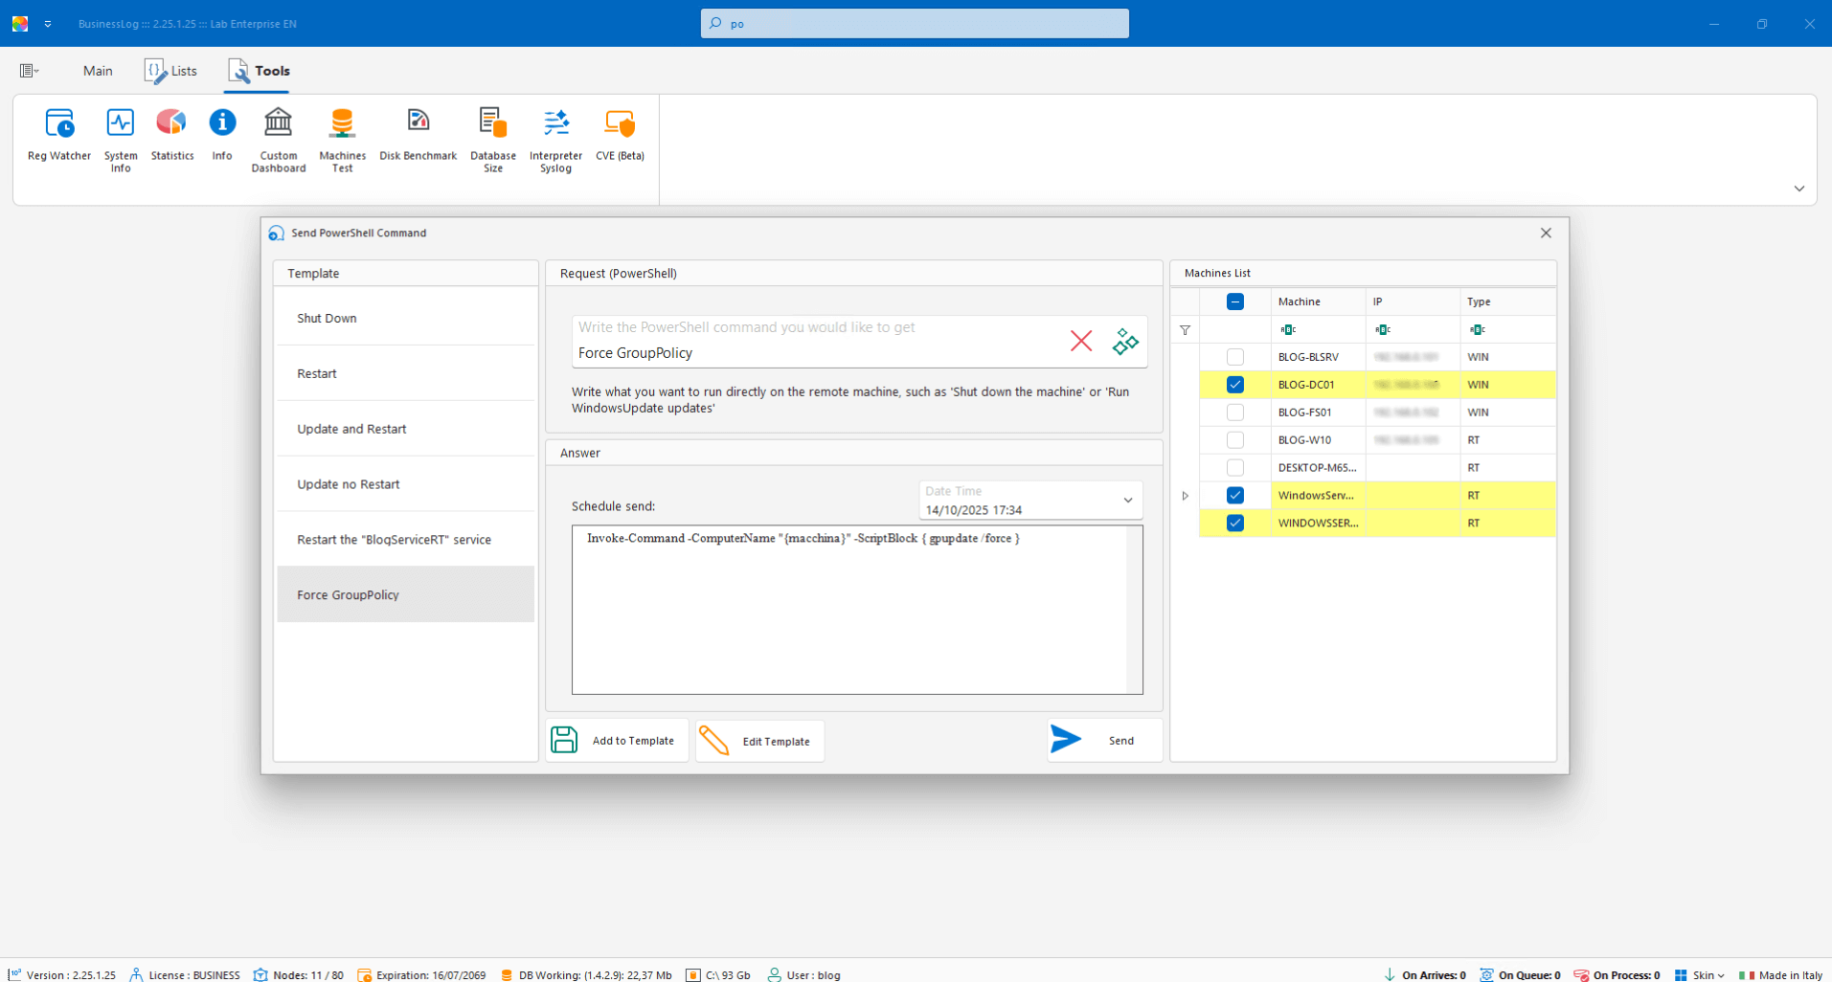The height and width of the screenshot is (982, 1832).
Task: Open the Reg Watcher tool
Action: [59, 136]
